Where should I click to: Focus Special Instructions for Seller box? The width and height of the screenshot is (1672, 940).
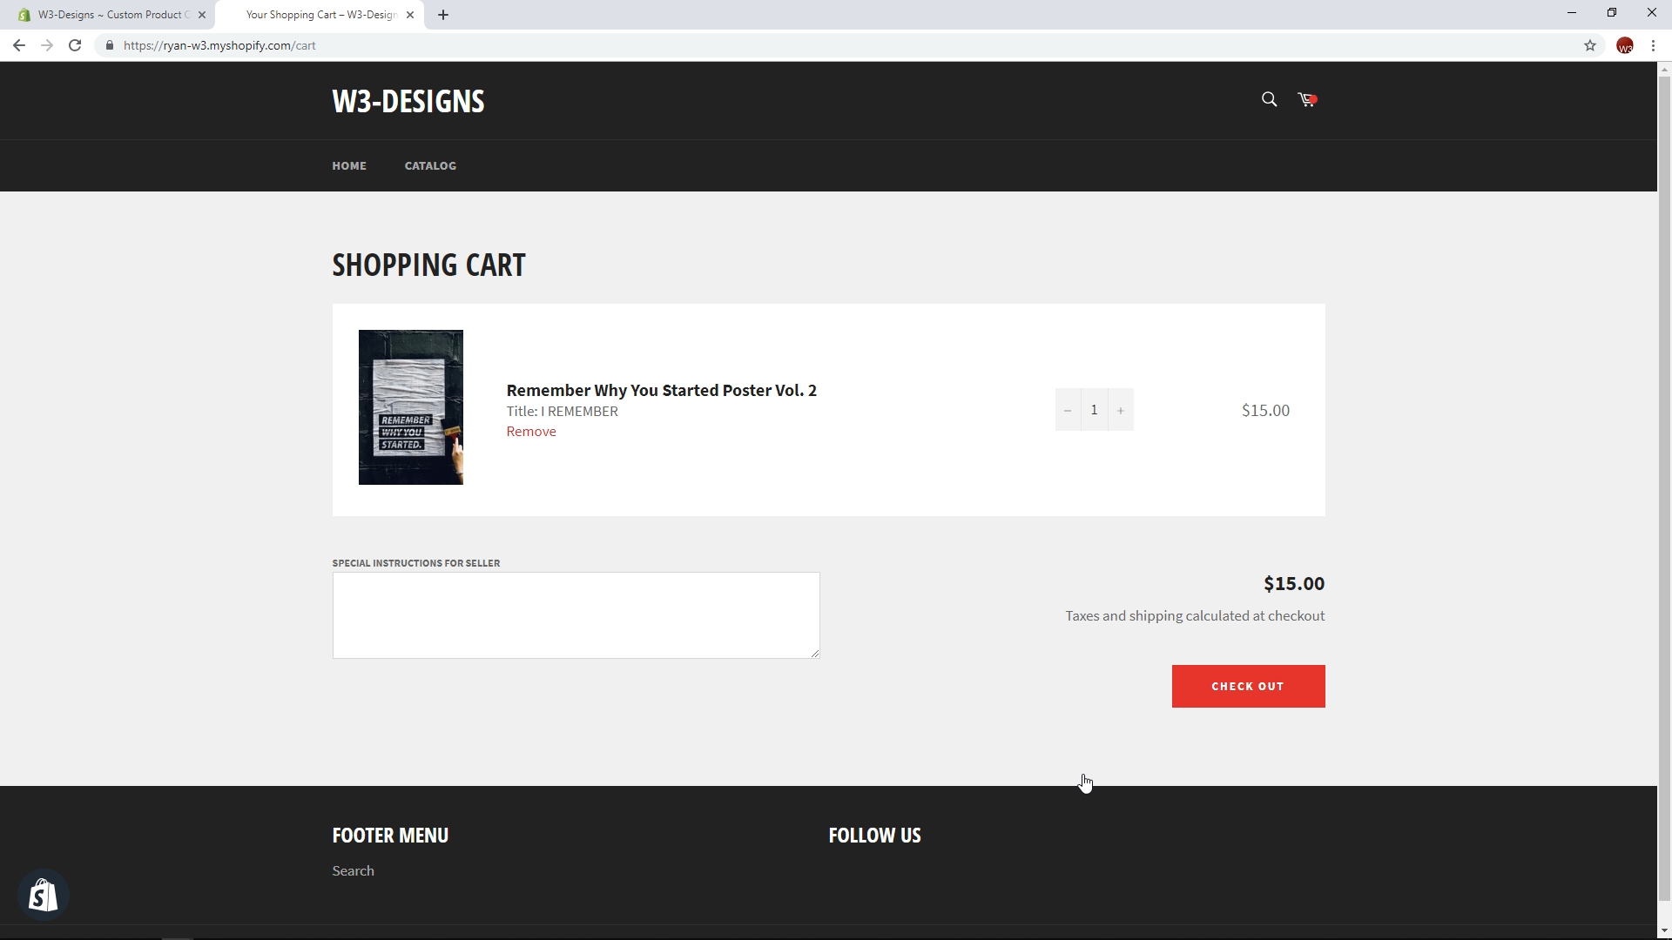click(x=576, y=615)
